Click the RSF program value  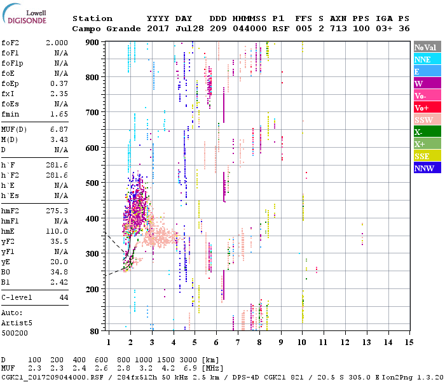281,29
